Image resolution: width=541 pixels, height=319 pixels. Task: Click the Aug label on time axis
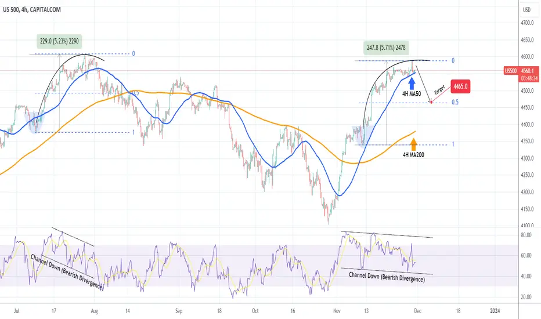click(94, 311)
